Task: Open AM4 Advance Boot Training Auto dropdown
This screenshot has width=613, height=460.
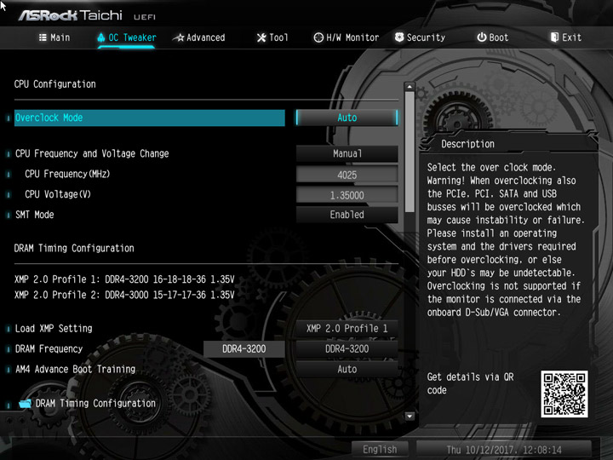Action: click(x=347, y=369)
